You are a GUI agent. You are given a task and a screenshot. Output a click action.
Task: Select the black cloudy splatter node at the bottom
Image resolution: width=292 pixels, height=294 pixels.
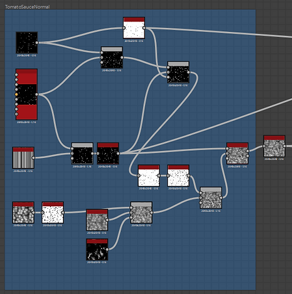pyautogui.click(x=97, y=250)
